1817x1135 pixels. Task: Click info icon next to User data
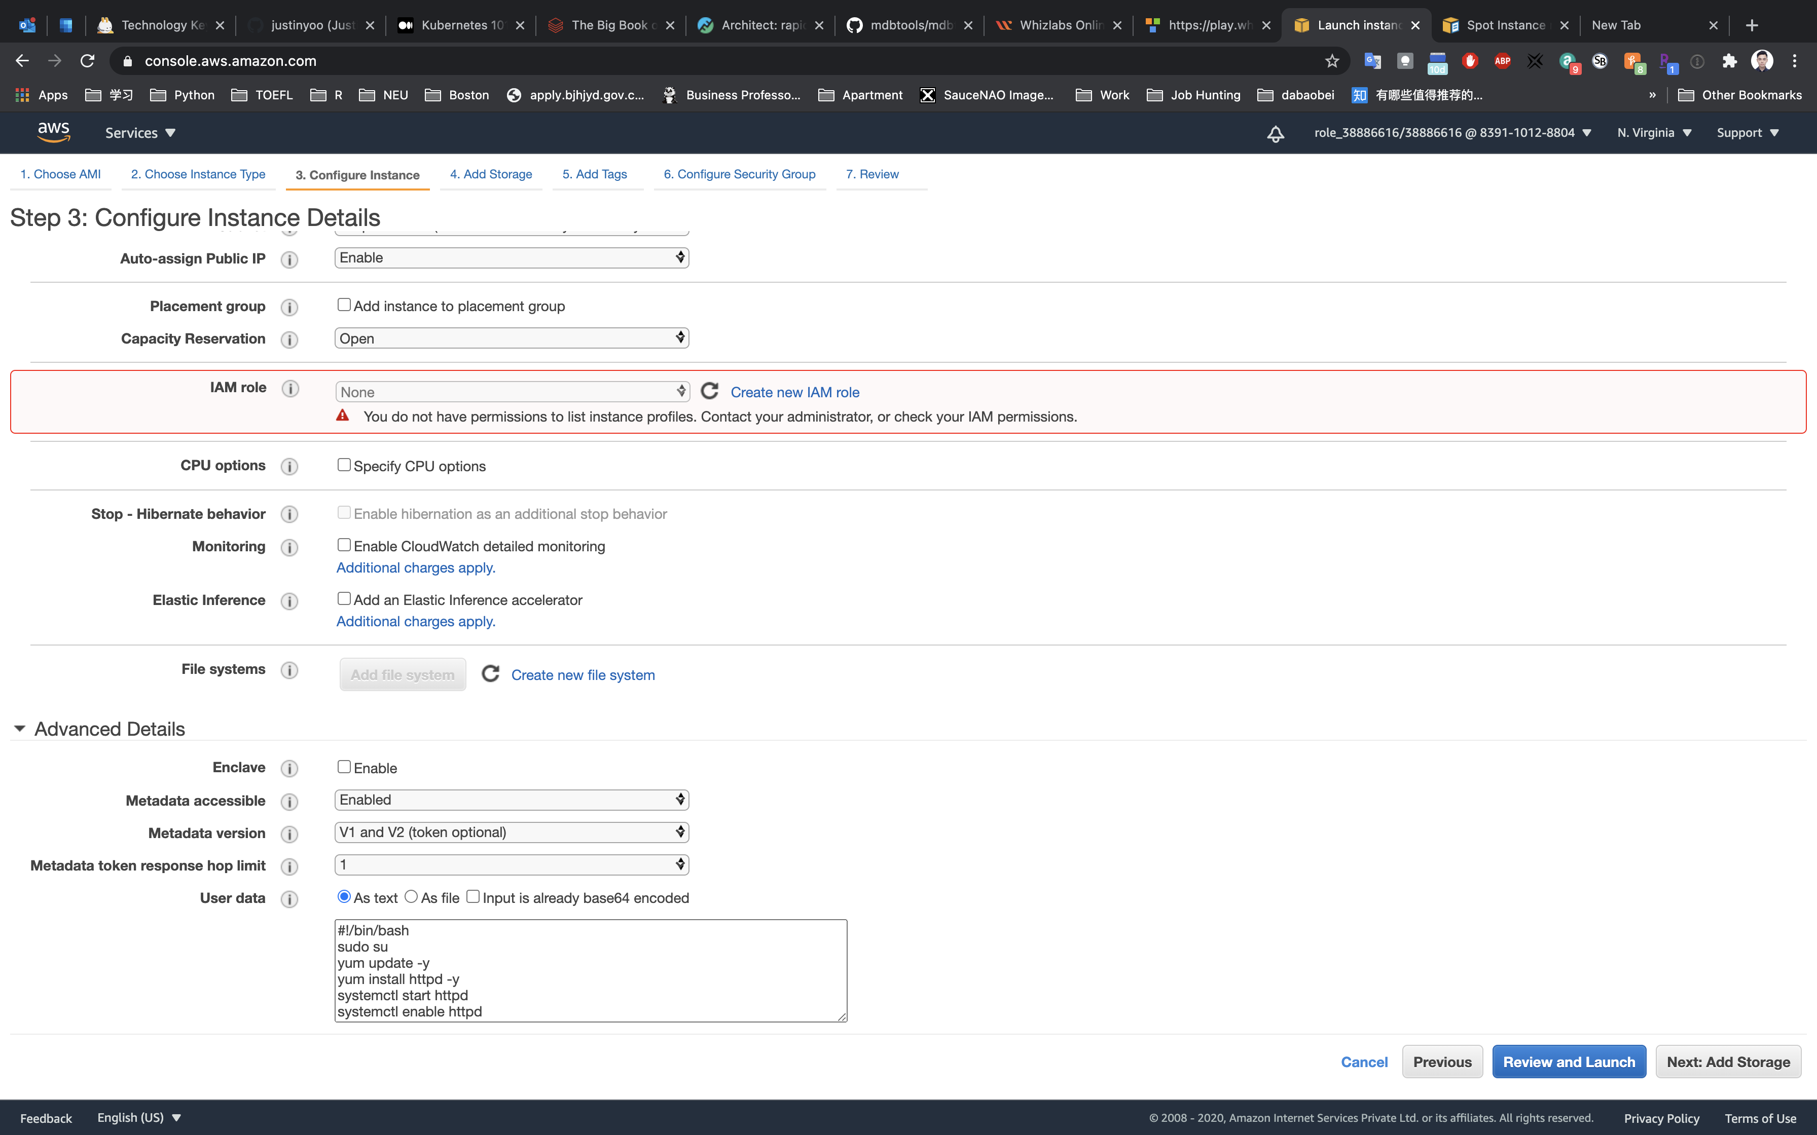(x=289, y=898)
